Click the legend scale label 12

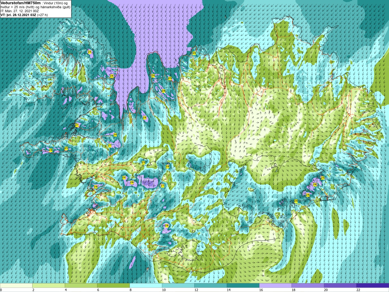196,290
